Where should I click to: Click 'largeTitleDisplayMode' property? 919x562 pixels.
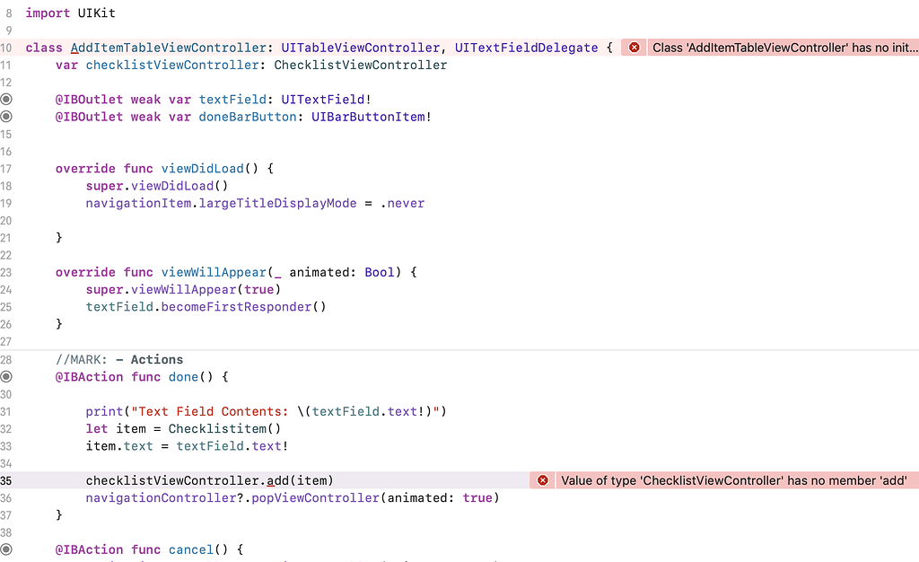pyautogui.click(x=278, y=203)
